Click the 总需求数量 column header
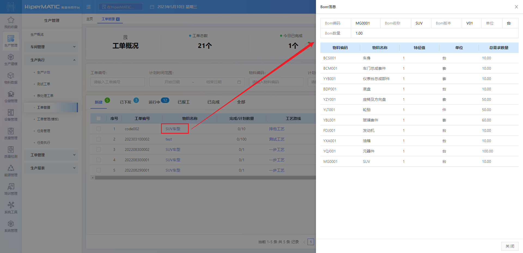 tap(499, 48)
